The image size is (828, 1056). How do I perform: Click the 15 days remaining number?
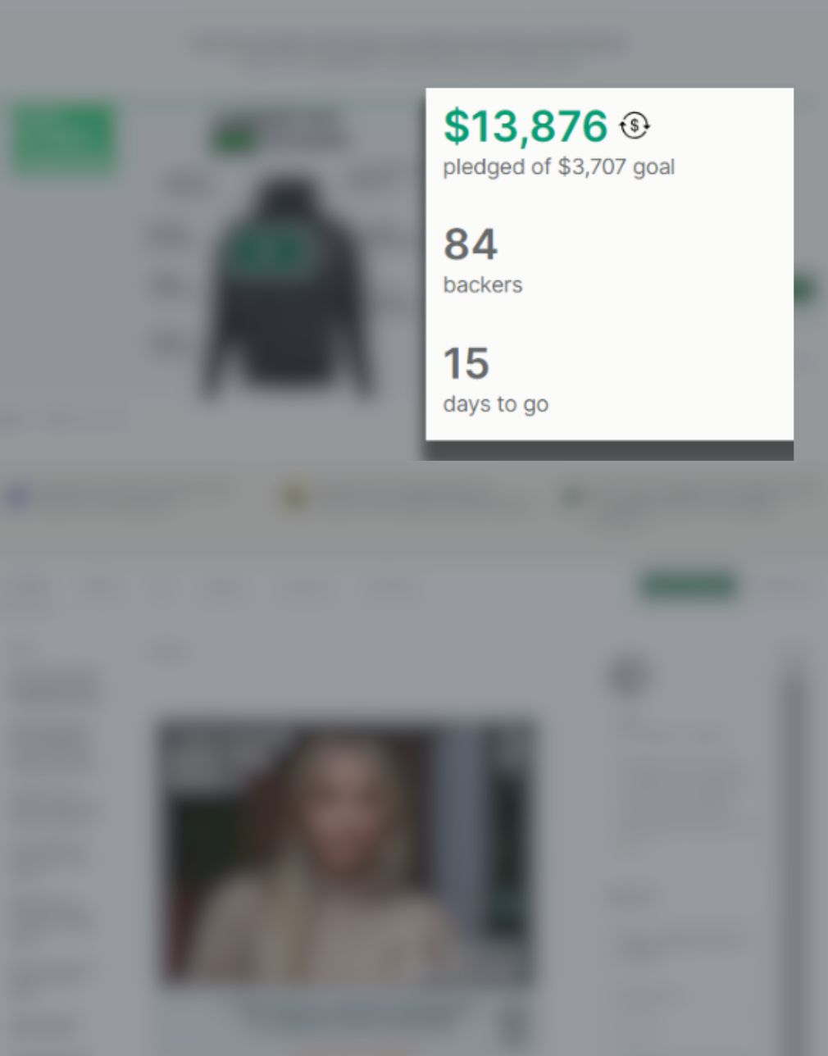pos(466,363)
